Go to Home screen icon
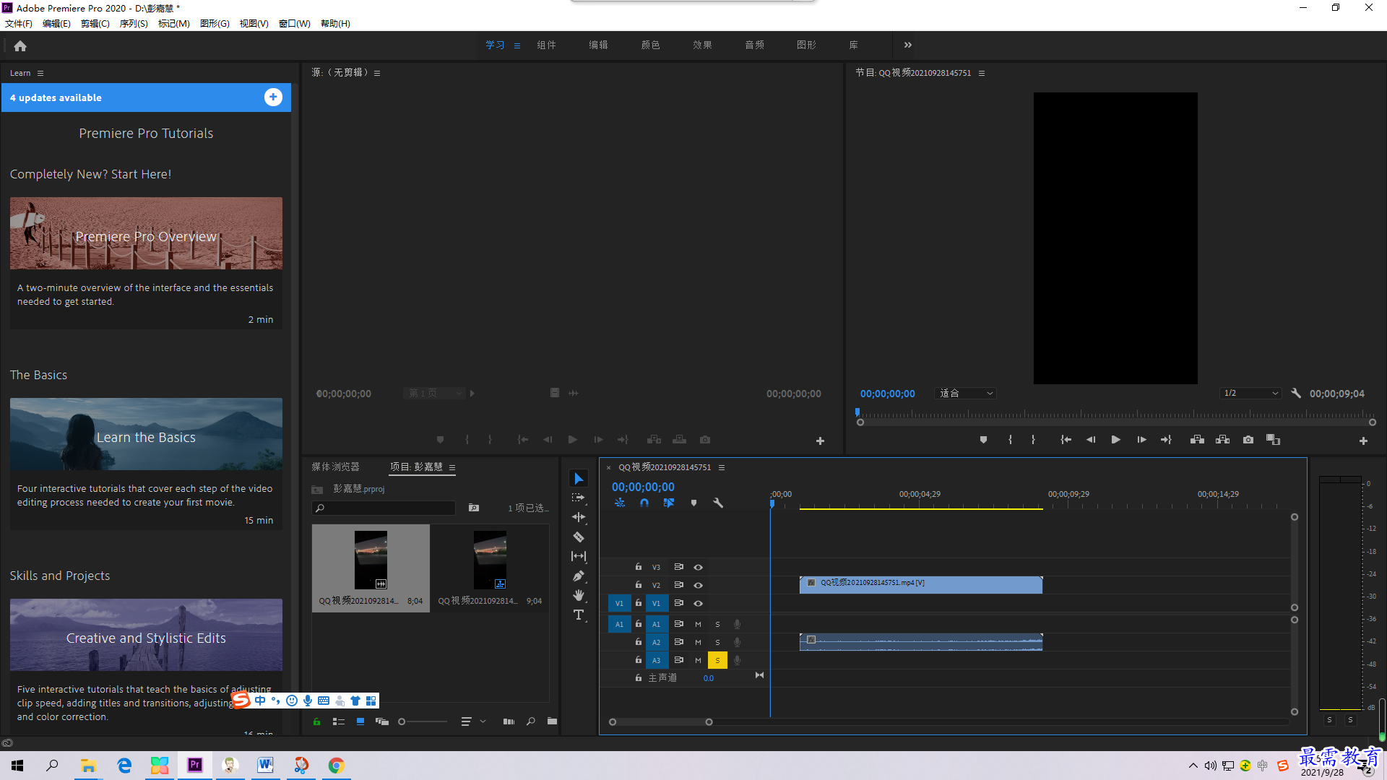 point(20,45)
